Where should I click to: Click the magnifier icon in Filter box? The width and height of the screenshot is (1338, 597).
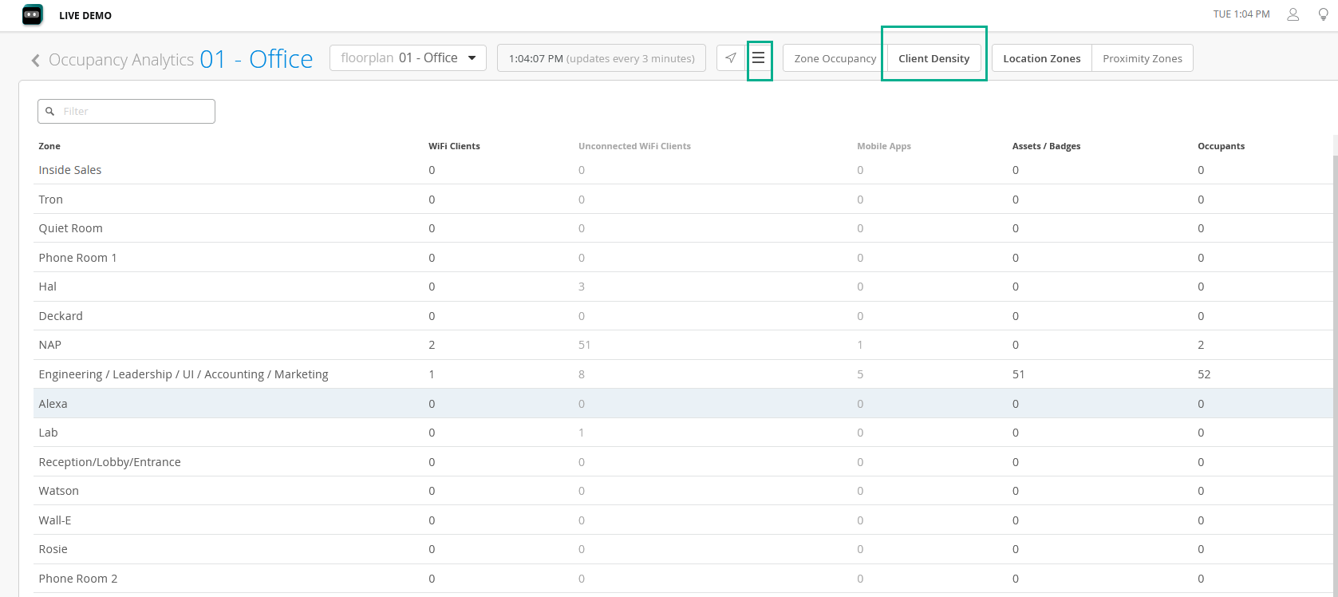tap(50, 112)
